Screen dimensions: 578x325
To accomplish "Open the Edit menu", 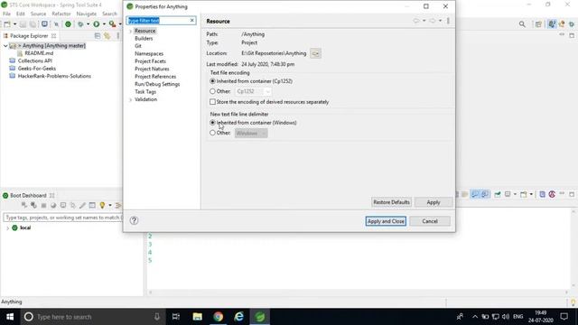I will (20, 14).
